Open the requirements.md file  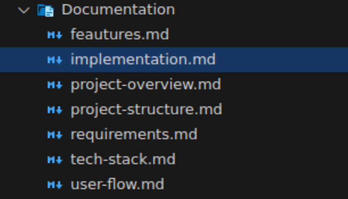(x=134, y=135)
